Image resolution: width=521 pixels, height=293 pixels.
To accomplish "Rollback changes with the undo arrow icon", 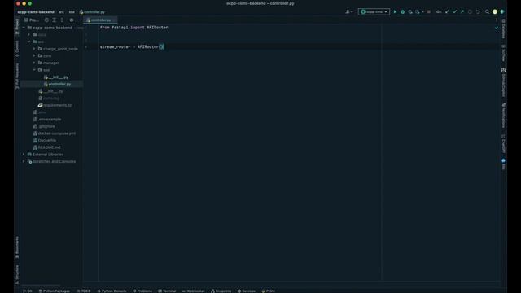I will point(478,11).
